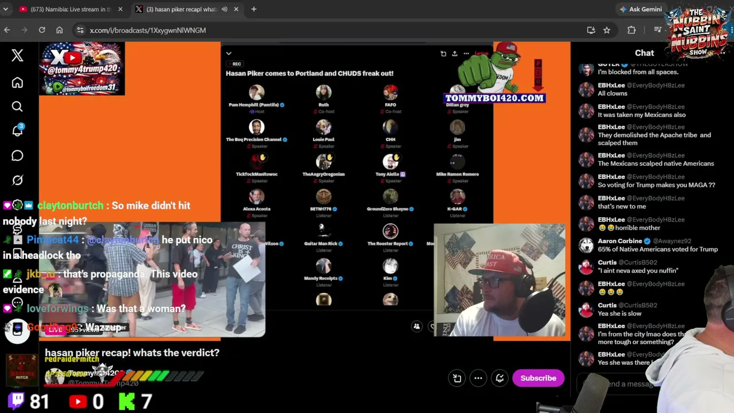Viewport: 734px width, 413px height.
Task: View site information icon in address bar
Action: tap(80, 30)
